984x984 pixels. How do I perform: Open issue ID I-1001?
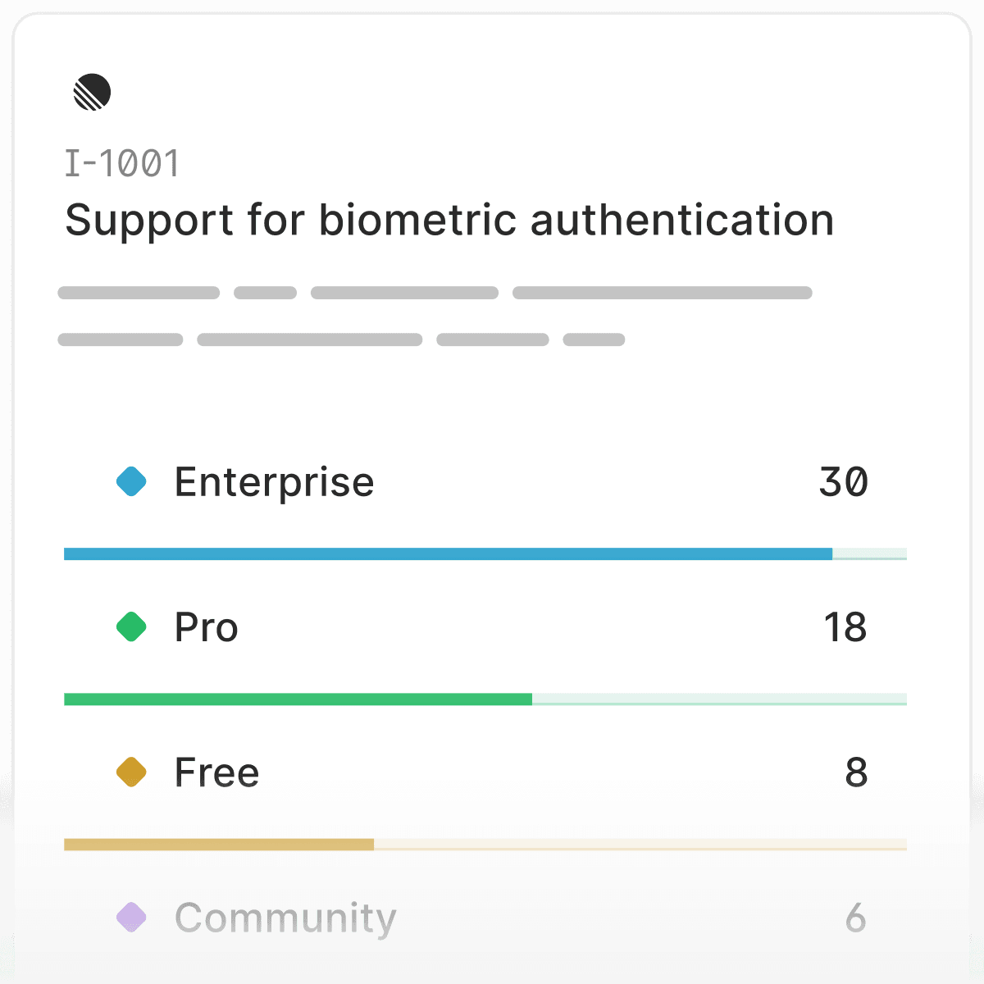click(122, 163)
